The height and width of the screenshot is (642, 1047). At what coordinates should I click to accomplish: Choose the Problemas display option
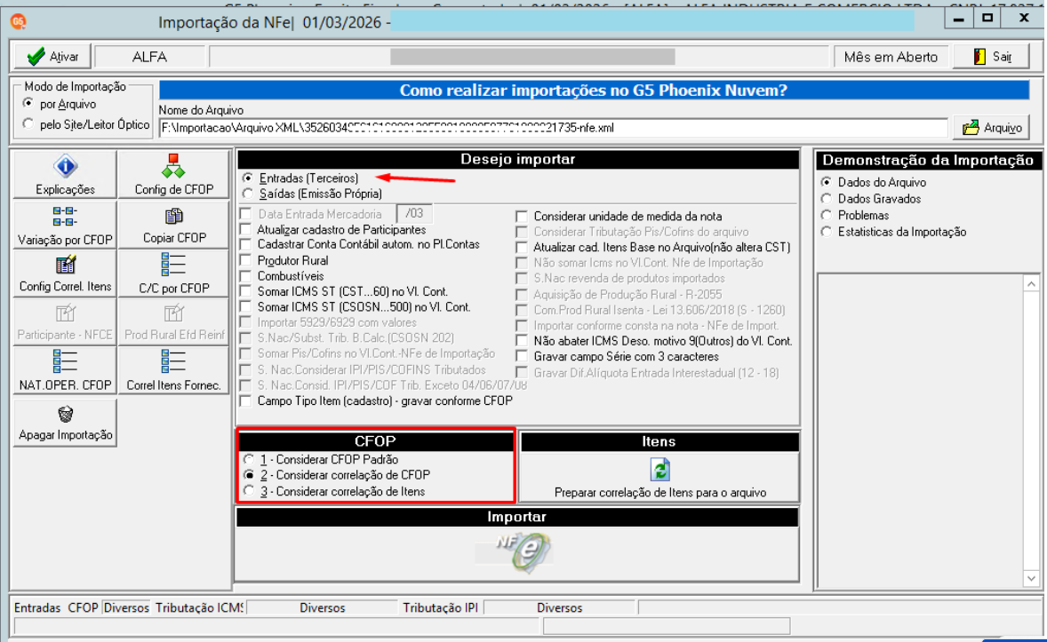[x=827, y=216]
